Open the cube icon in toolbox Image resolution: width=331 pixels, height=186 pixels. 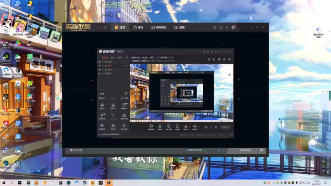[102, 126]
